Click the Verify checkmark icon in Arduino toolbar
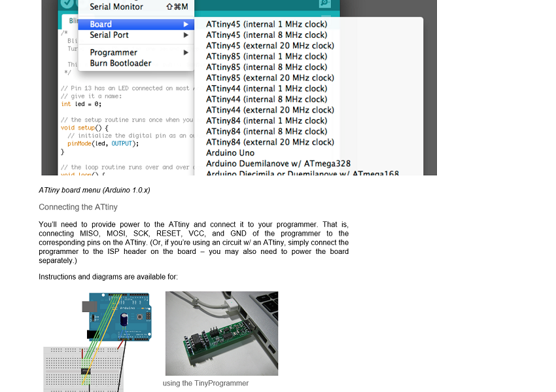Image resolution: width=556 pixels, height=392 pixels. pyautogui.click(x=66, y=3)
